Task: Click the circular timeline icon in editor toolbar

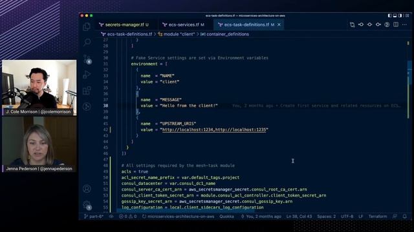Action: pos(387,24)
